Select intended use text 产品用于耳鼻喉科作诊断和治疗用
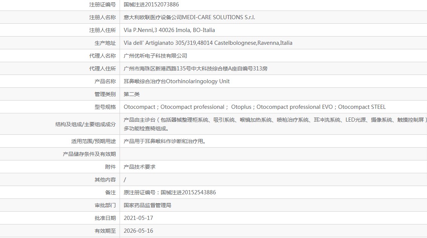427x238 pixels. (x=164, y=141)
